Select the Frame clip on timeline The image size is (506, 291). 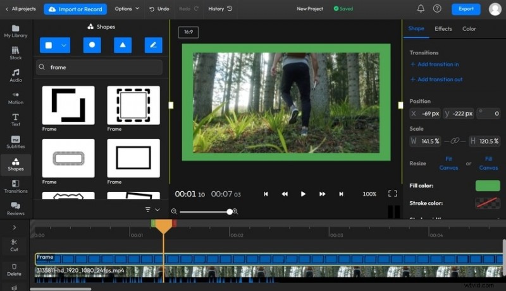click(x=269, y=259)
